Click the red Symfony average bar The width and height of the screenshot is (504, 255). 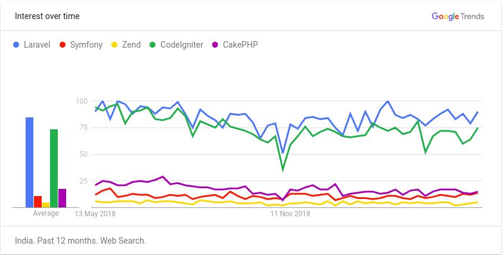pyautogui.click(x=38, y=201)
